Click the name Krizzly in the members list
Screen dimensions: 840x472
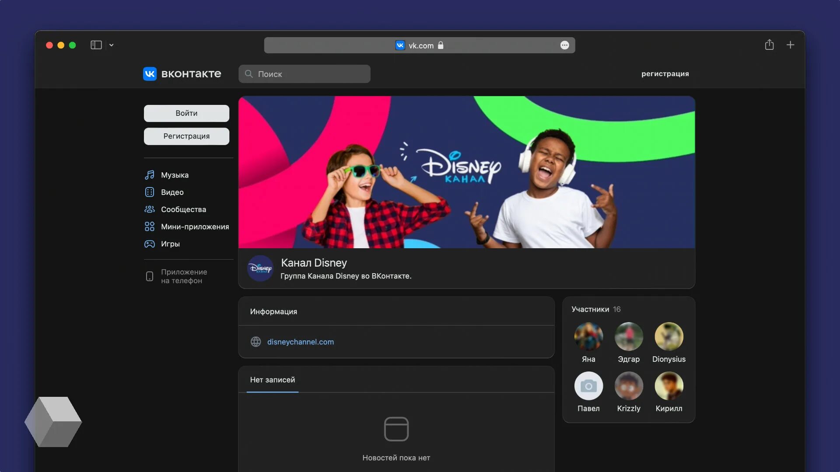click(x=629, y=409)
